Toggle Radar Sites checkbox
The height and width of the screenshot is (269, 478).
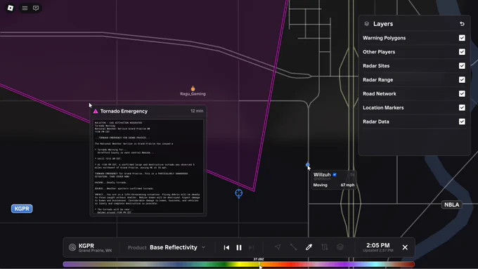[x=462, y=66]
